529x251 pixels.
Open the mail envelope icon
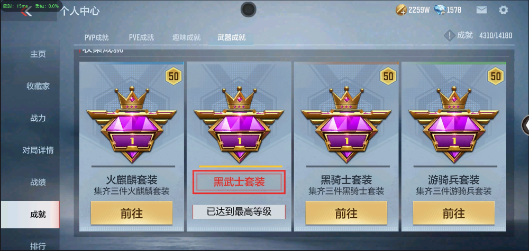coord(481,10)
